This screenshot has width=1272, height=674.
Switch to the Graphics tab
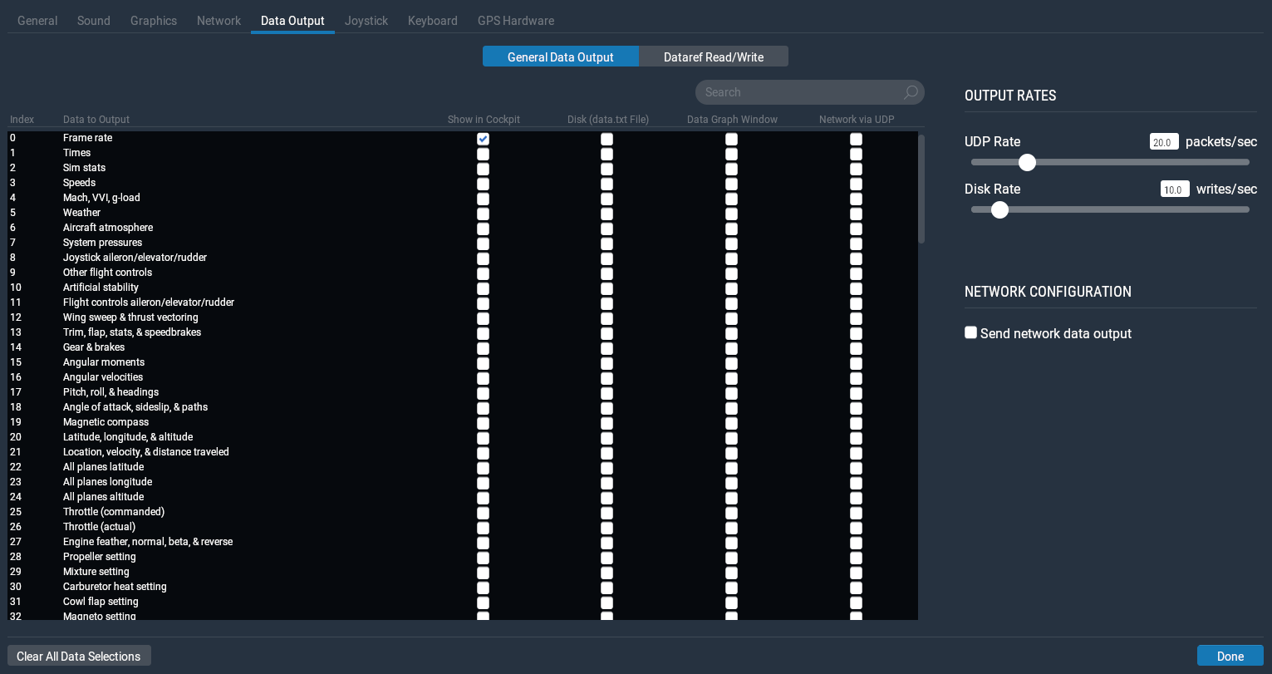pyautogui.click(x=154, y=21)
